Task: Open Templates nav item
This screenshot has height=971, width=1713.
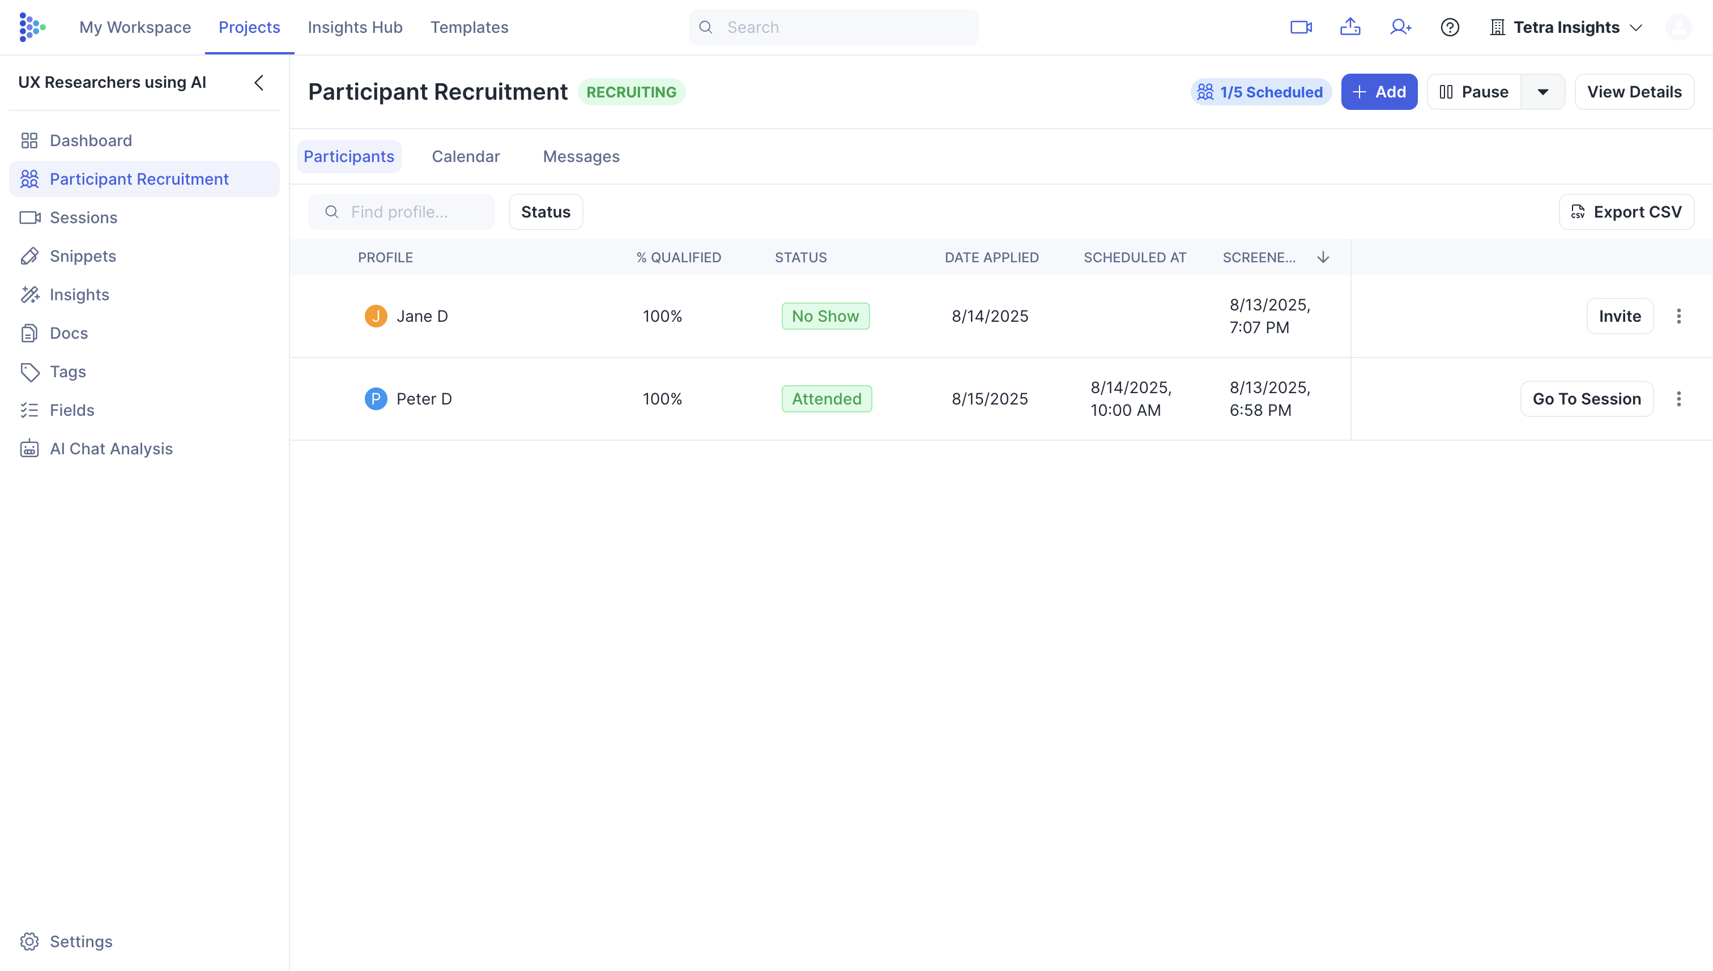Action: [x=469, y=27]
